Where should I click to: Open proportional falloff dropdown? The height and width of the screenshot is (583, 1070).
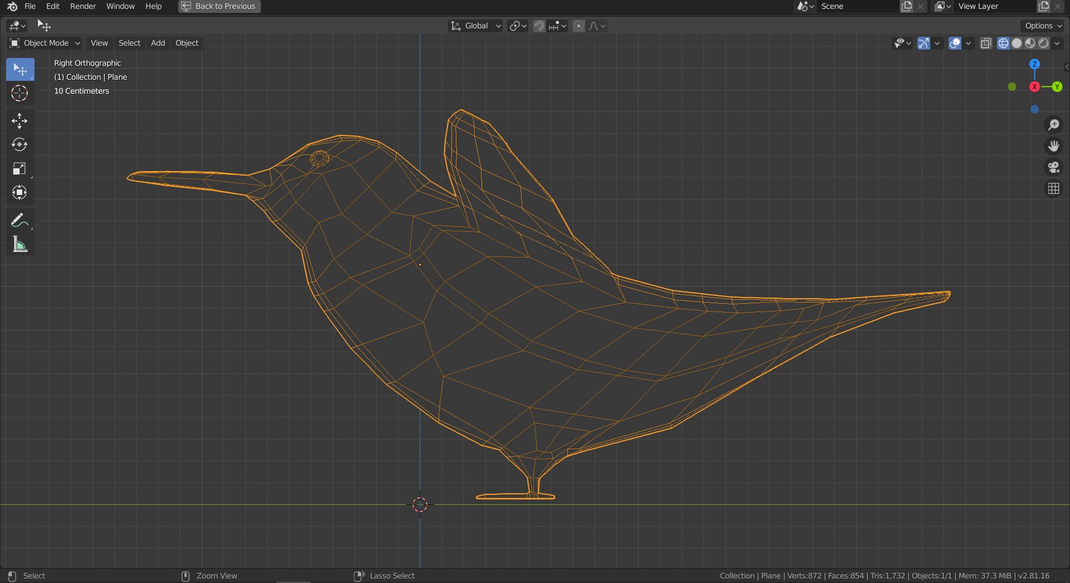pos(597,26)
